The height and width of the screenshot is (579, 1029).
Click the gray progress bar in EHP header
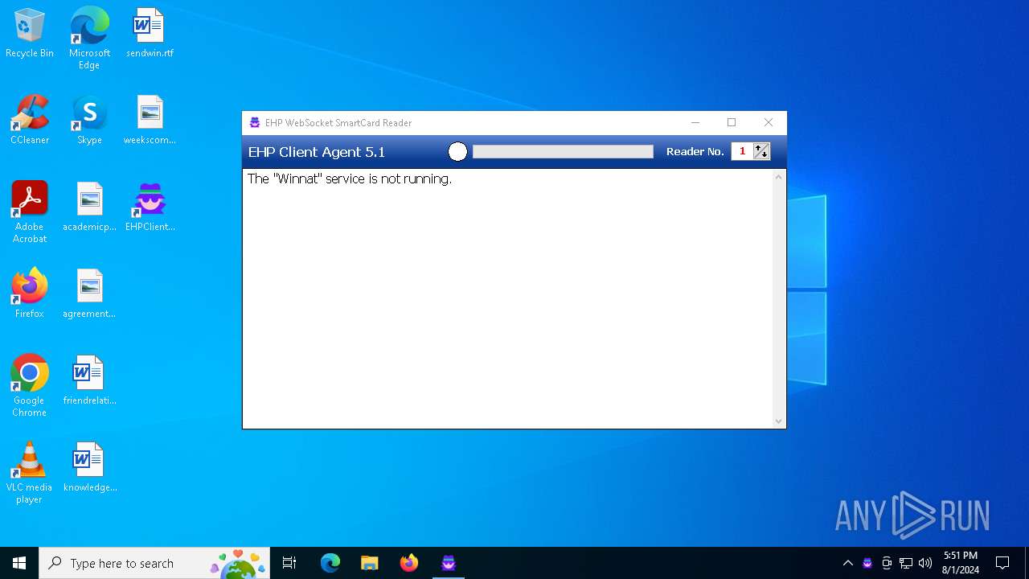[563, 151]
